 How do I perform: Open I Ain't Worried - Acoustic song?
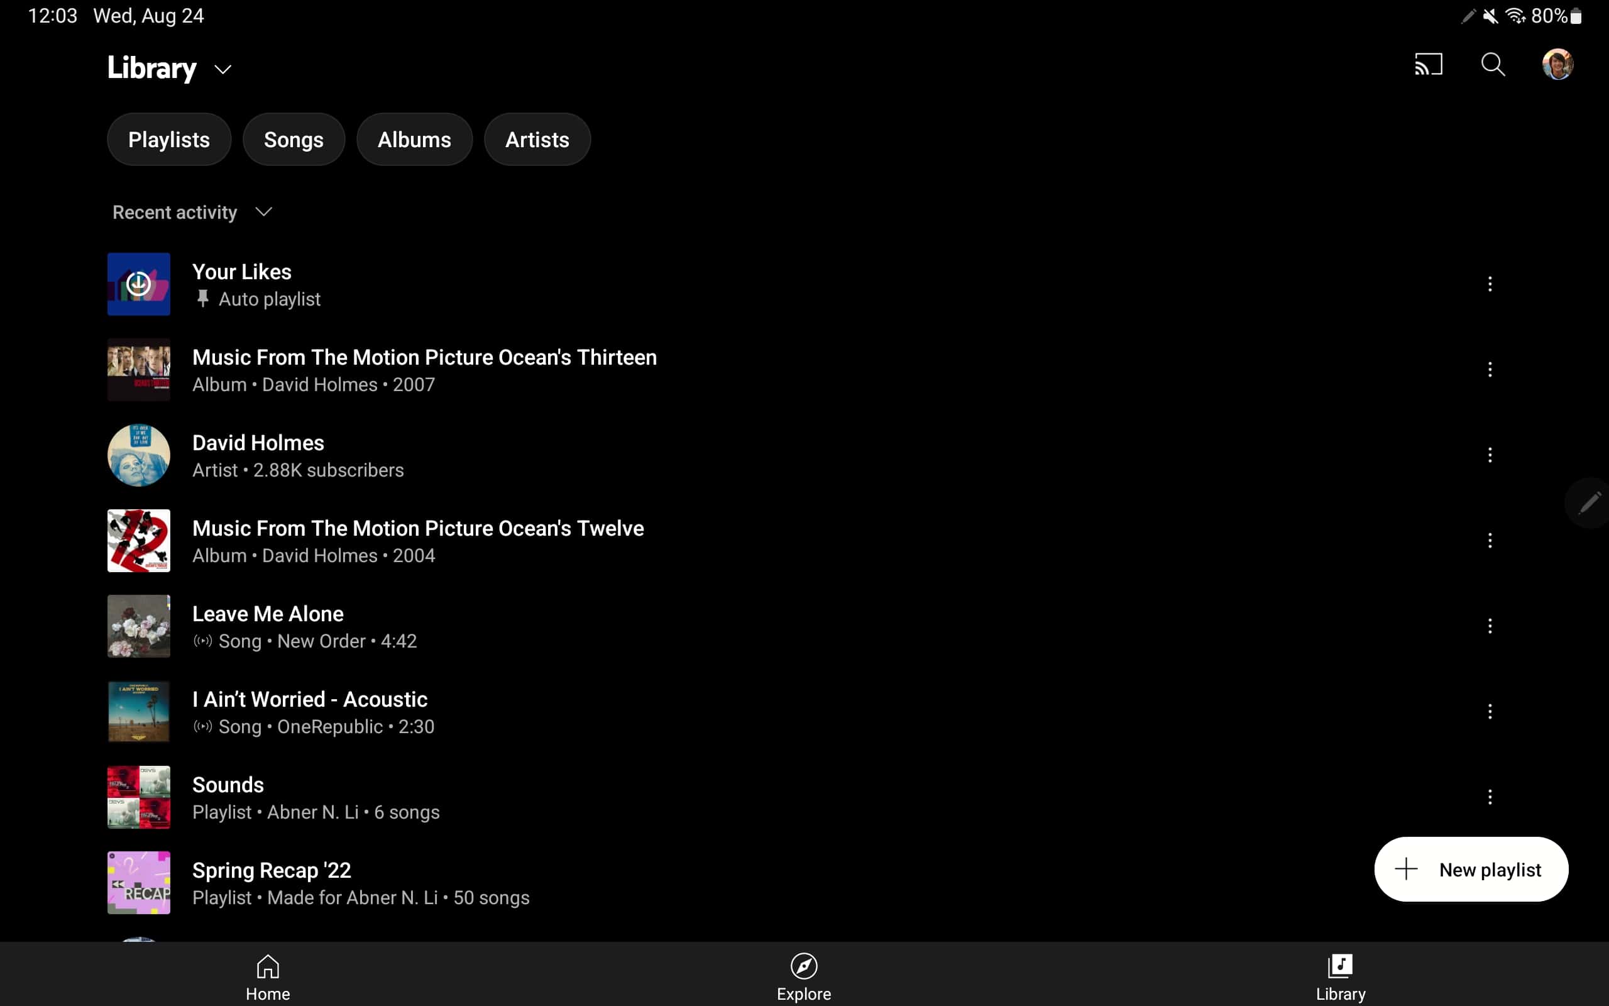(x=310, y=699)
